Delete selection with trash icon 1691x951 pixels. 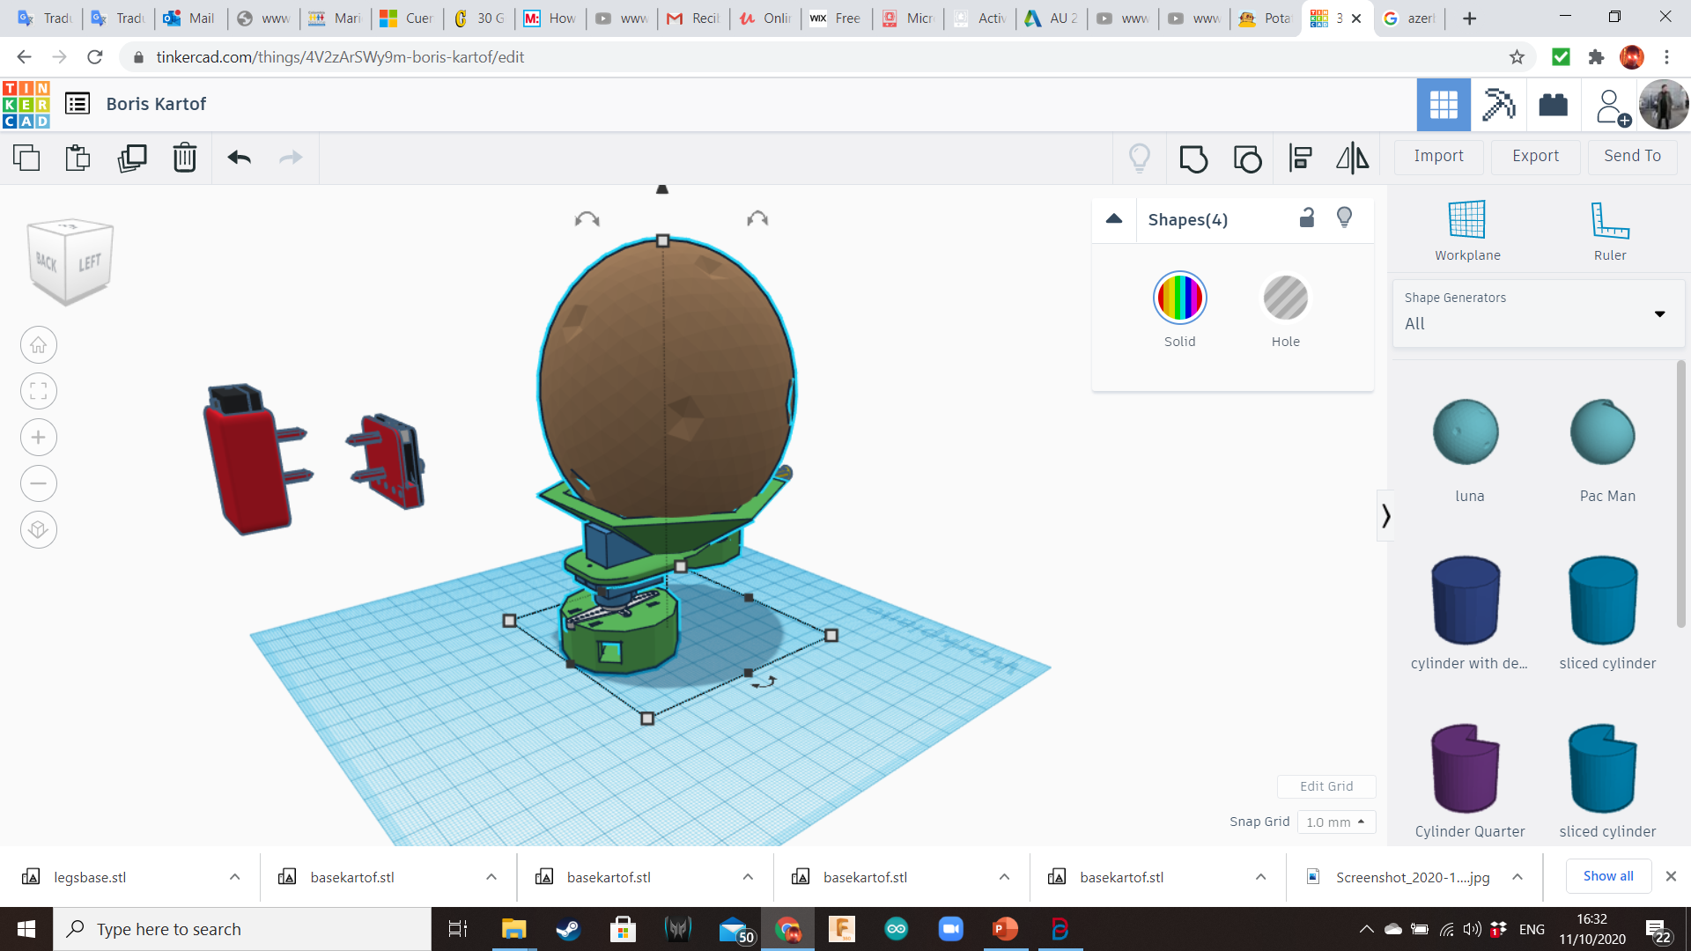(184, 158)
